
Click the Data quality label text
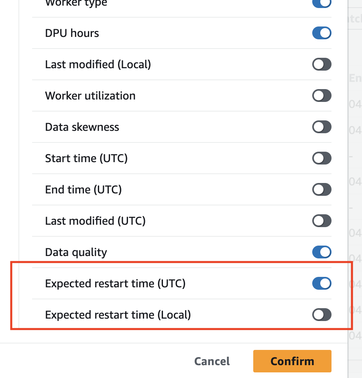point(76,252)
